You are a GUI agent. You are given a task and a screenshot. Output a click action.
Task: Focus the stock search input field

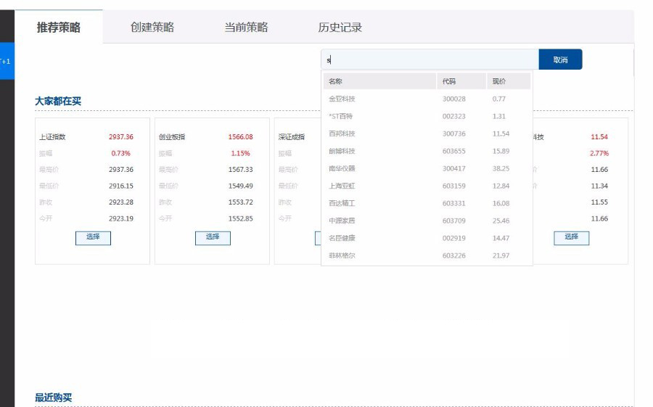pos(430,59)
